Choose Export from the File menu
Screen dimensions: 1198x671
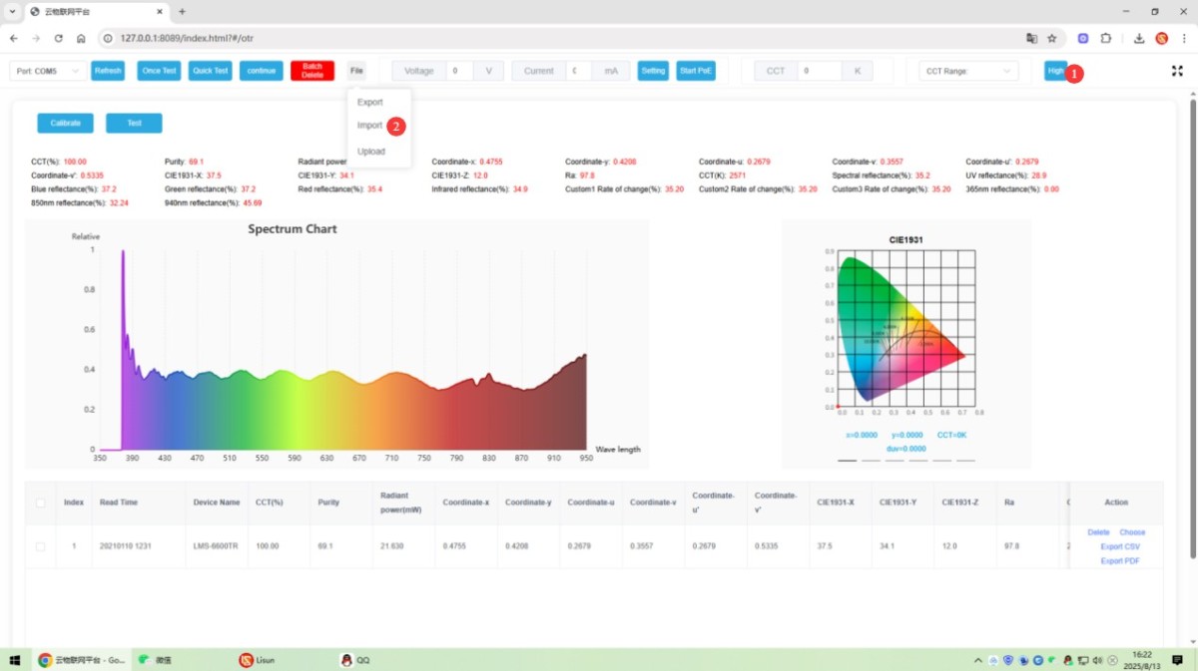(x=370, y=102)
